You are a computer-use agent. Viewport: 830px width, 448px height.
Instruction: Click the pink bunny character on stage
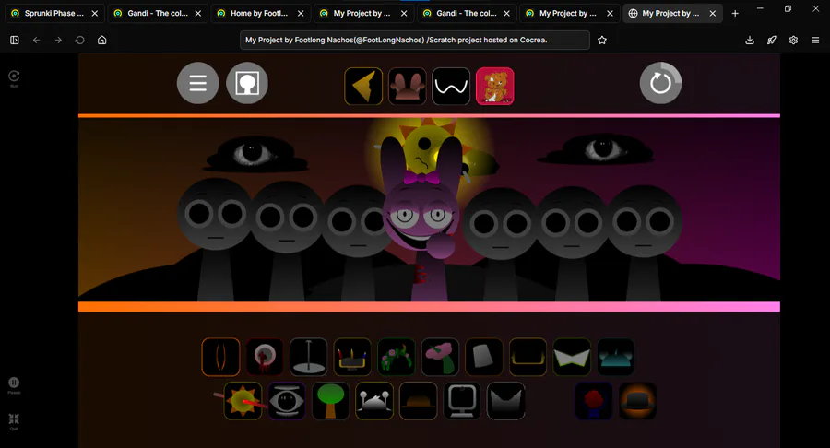tap(421, 219)
